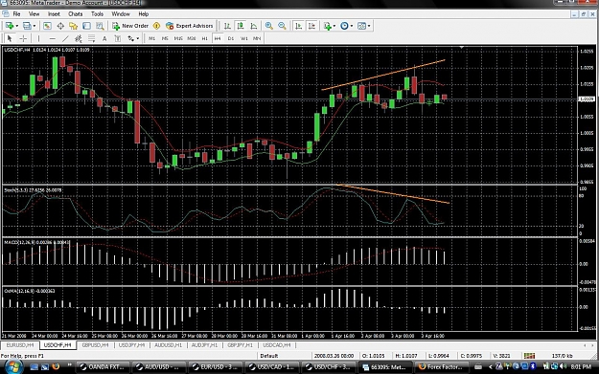599x374 pixels.
Task: Switch to the W1 timeframe
Action: 244,38
